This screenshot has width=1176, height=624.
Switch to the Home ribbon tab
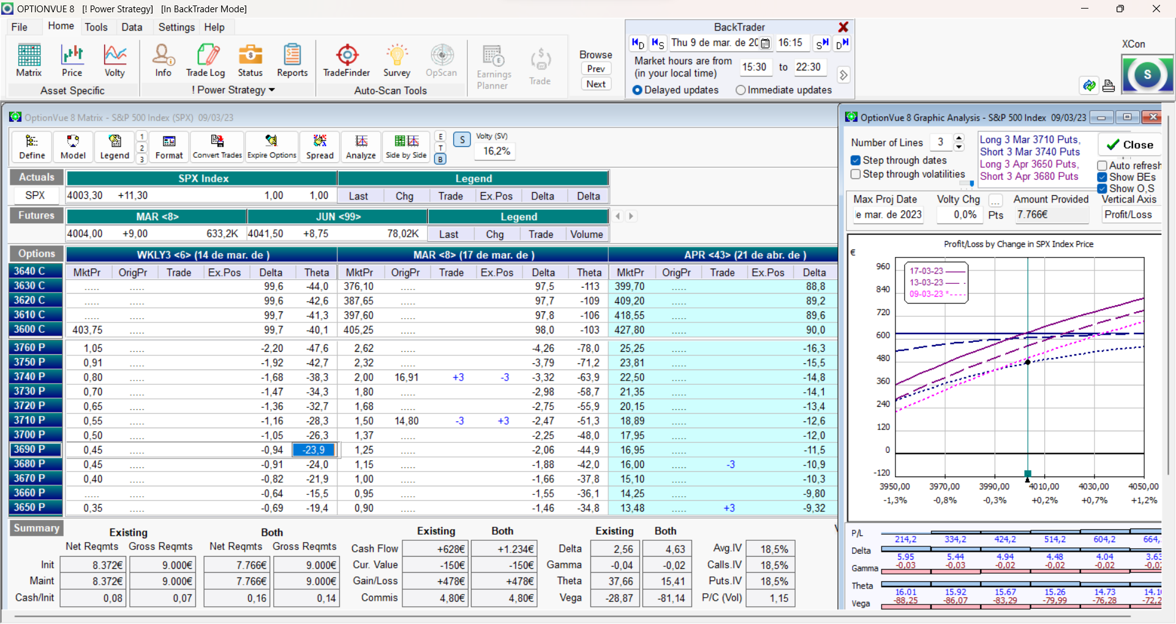click(61, 26)
